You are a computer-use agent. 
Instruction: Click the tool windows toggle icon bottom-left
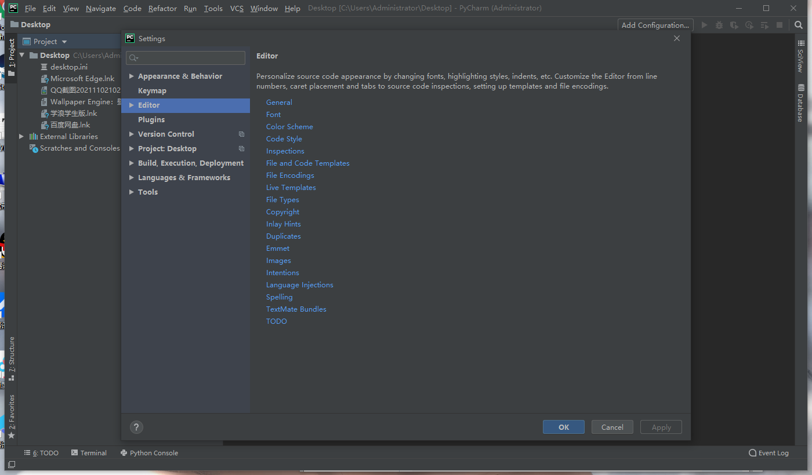pyautogui.click(x=11, y=465)
